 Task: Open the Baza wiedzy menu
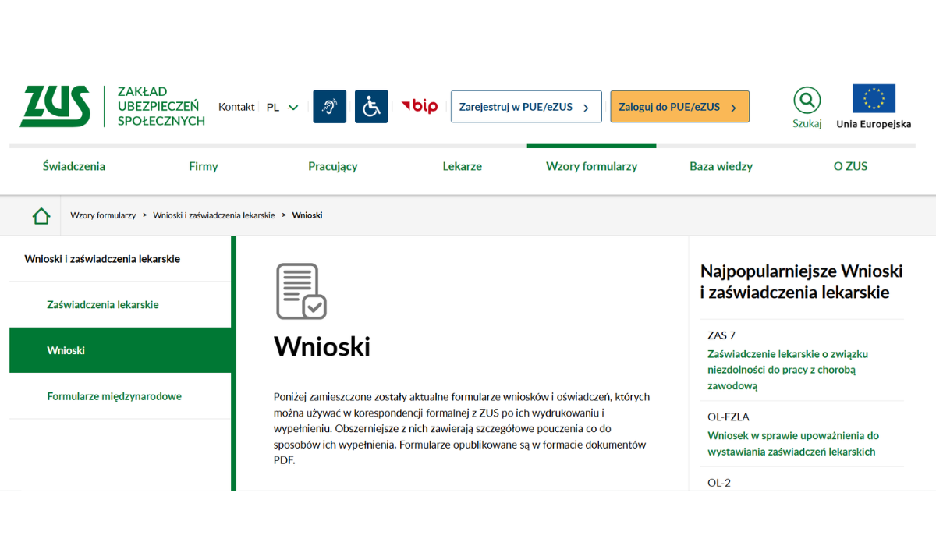(721, 166)
